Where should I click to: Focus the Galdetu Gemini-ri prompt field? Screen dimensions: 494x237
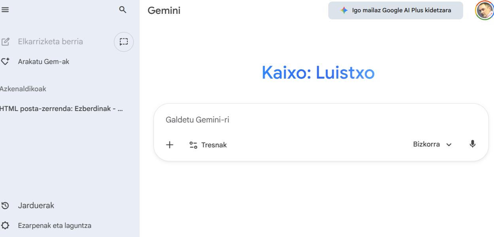coord(321,120)
